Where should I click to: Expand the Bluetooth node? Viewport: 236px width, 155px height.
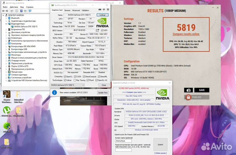tap(6, 18)
